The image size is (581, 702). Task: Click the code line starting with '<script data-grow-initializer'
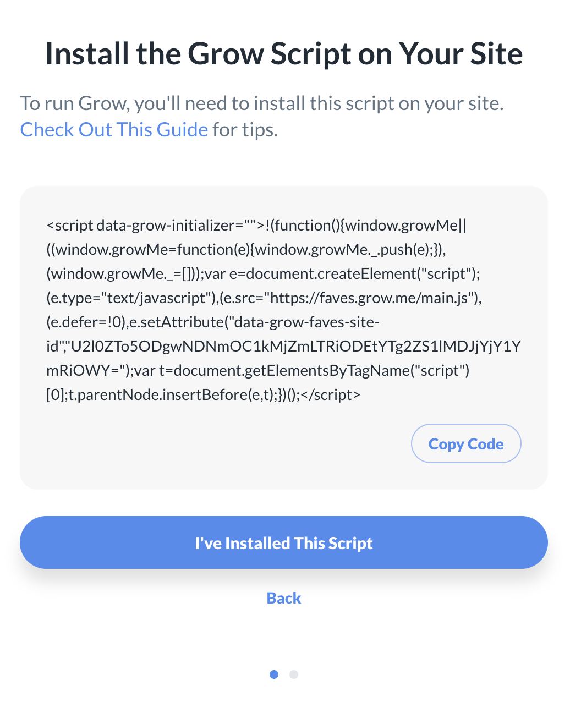click(256, 226)
